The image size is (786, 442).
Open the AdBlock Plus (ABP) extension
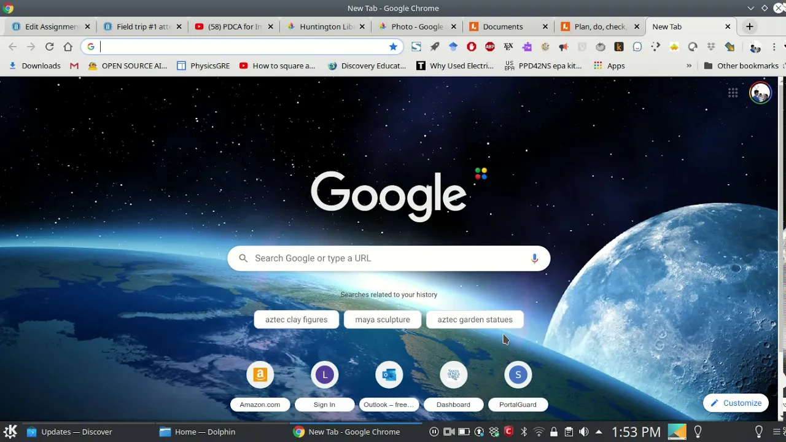coord(490,47)
